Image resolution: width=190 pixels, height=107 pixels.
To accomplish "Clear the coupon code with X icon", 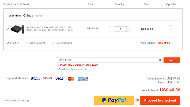I will coord(160,60).
